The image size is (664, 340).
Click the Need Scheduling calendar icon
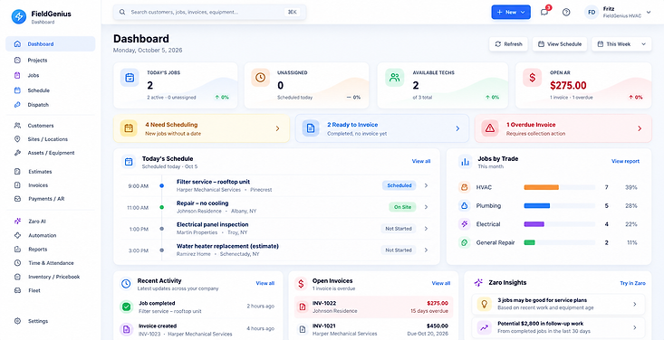129,128
